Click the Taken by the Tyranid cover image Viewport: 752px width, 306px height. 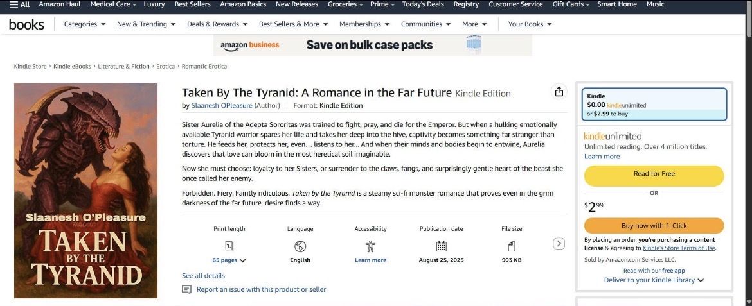[86, 191]
